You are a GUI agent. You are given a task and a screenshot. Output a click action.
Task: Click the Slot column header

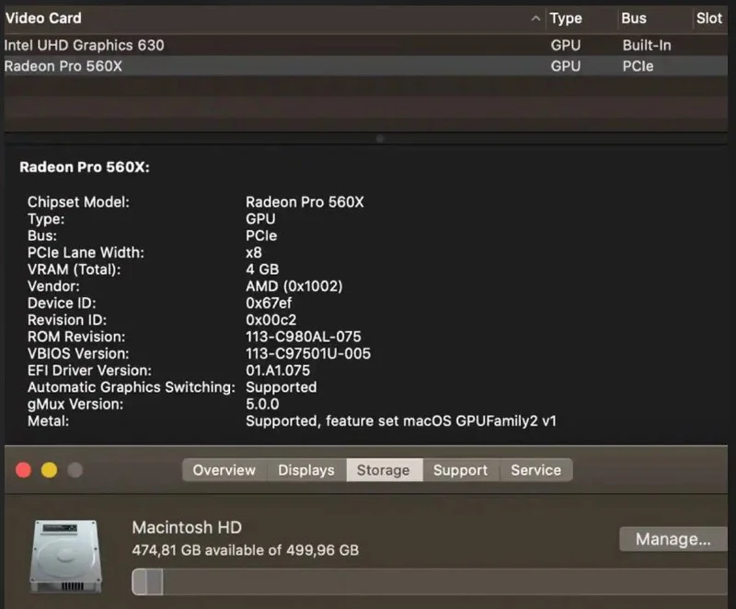709,18
